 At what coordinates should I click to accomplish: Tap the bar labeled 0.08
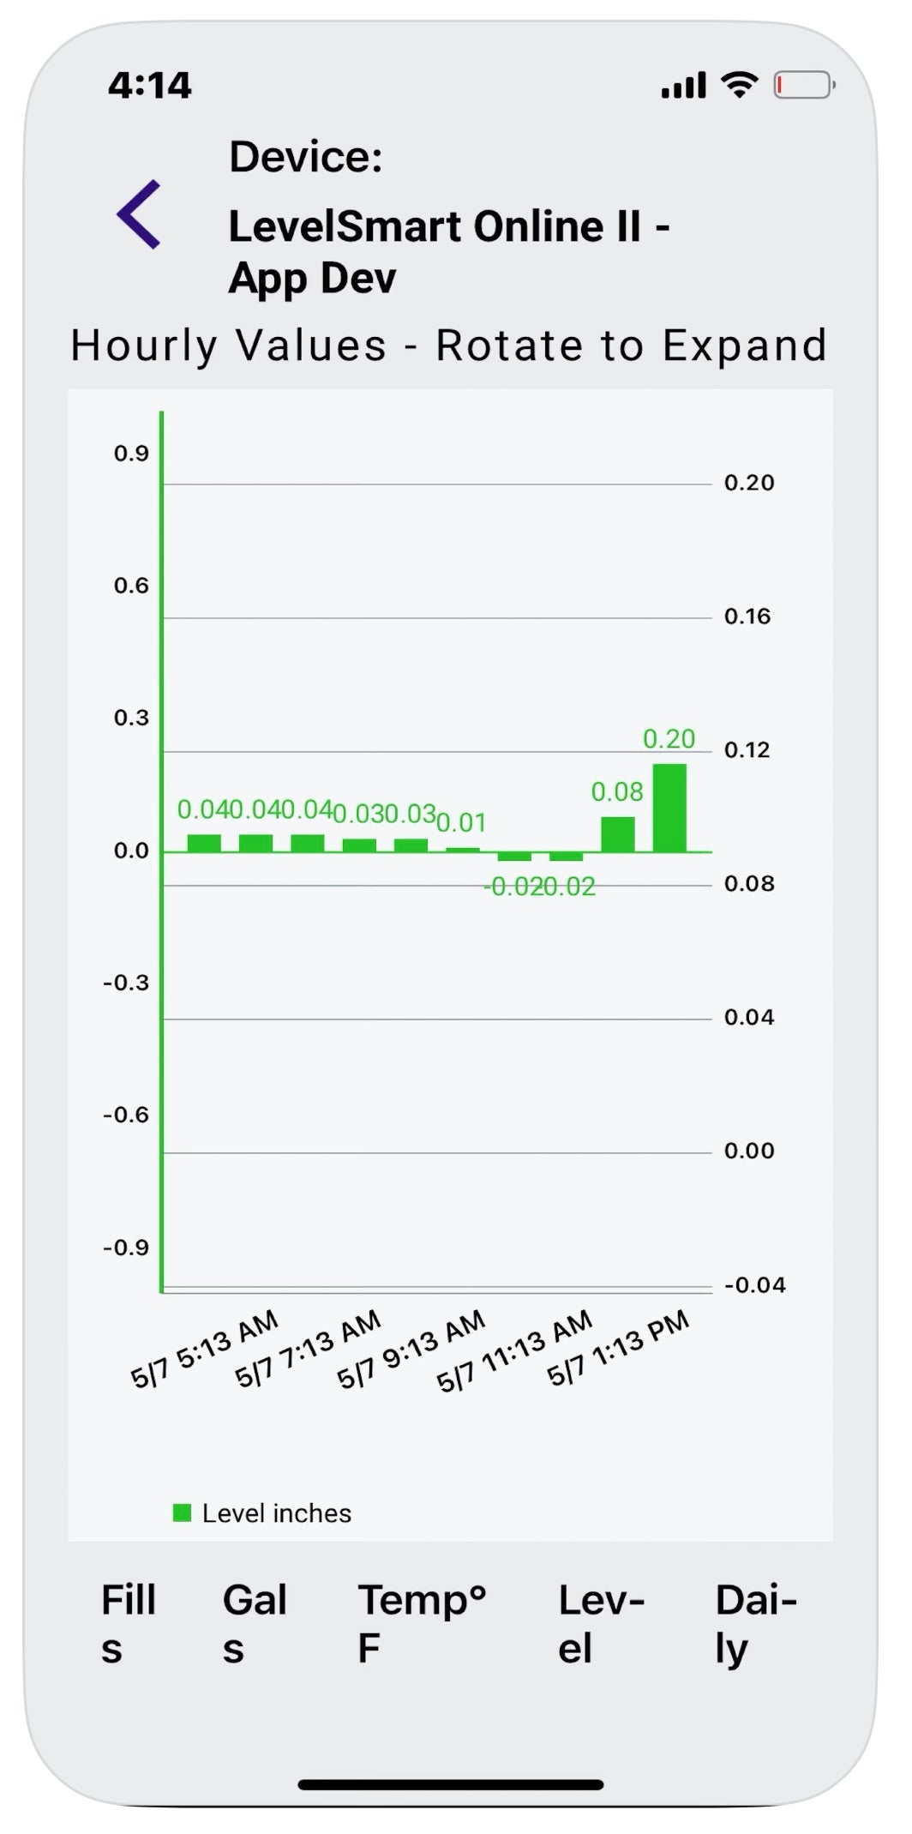point(618,834)
